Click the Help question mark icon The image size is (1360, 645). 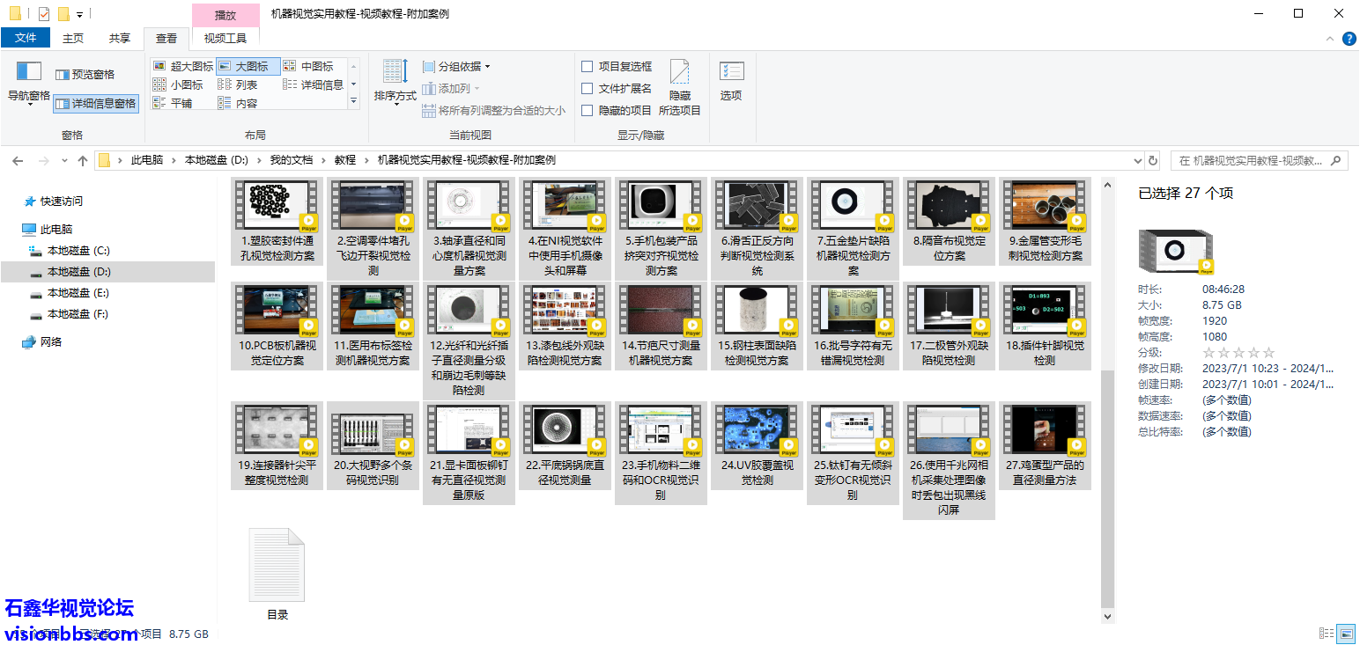click(1349, 39)
